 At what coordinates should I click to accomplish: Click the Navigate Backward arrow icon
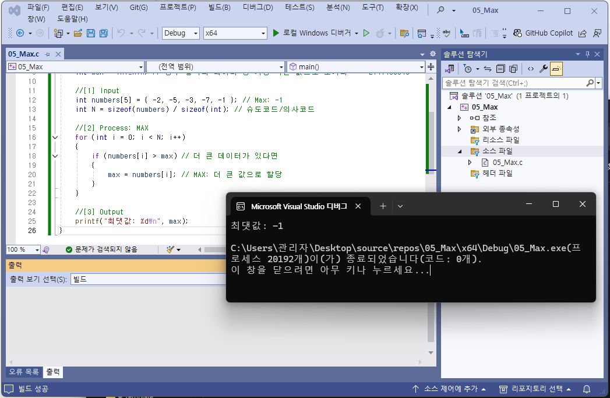(20, 33)
